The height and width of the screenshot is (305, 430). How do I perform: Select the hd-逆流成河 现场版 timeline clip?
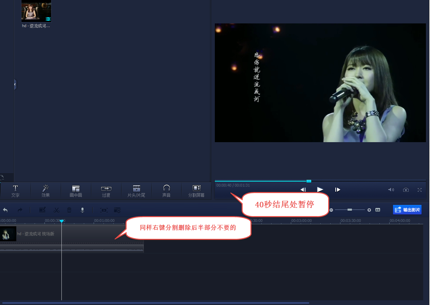(x=72, y=234)
